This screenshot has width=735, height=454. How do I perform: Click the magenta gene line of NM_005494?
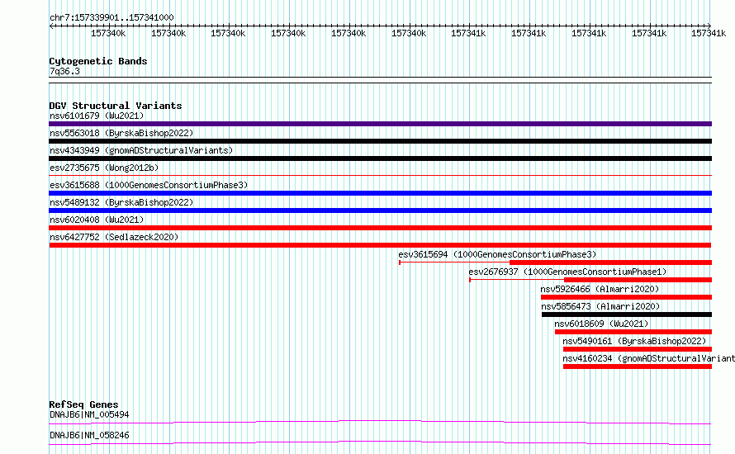coord(380,422)
